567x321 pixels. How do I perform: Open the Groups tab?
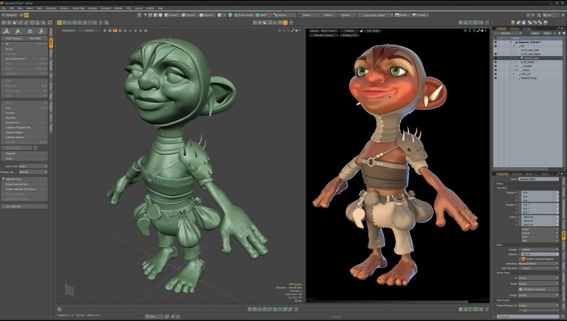pos(527,28)
